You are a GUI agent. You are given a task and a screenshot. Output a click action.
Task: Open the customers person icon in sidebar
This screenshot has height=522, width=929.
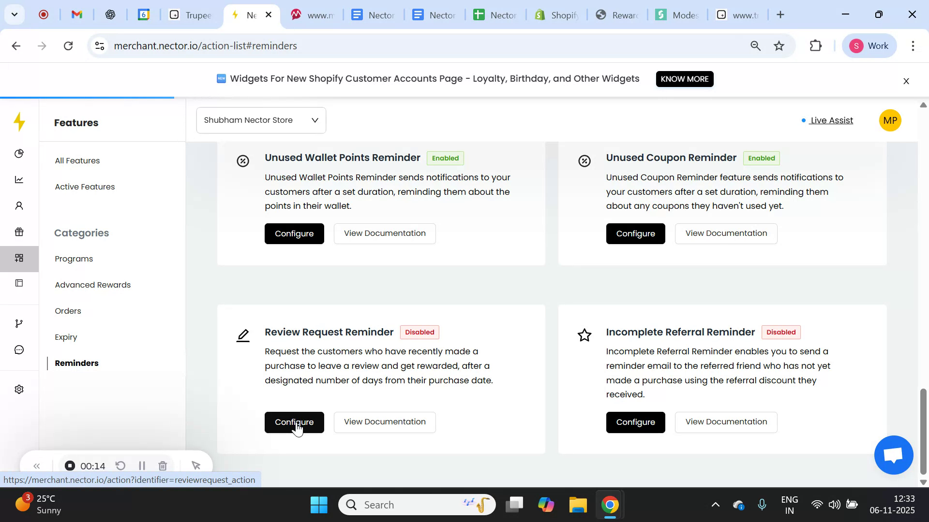click(19, 205)
